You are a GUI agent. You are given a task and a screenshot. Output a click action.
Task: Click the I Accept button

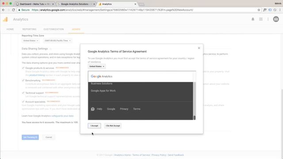point(94,125)
